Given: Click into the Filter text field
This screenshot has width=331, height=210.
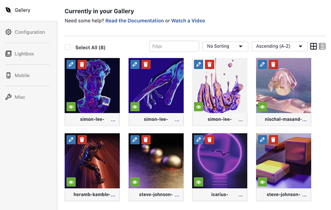Looking at the screenshot, I should click(174, 46).
